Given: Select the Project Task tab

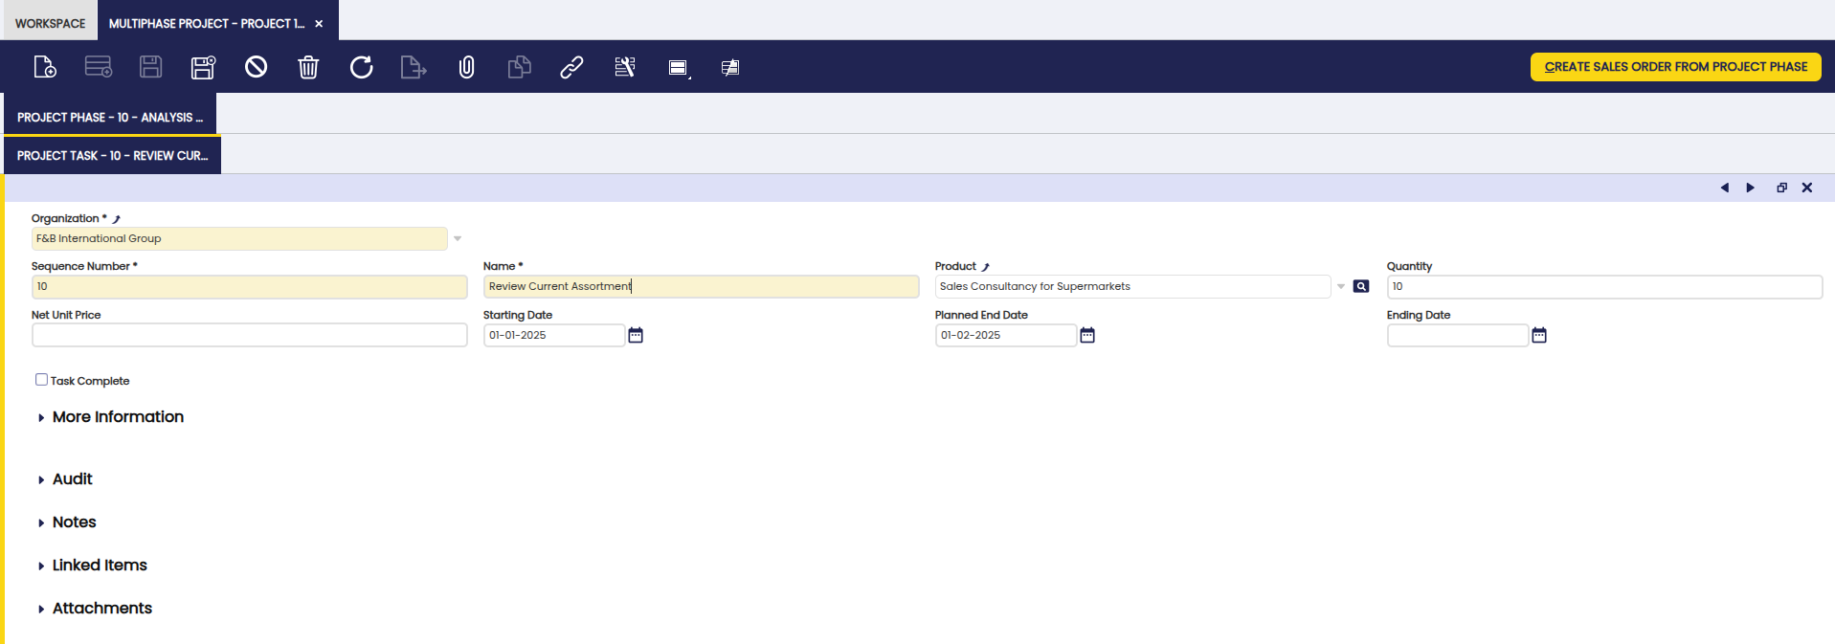Looking at the screenshot, I should (113, 155).
